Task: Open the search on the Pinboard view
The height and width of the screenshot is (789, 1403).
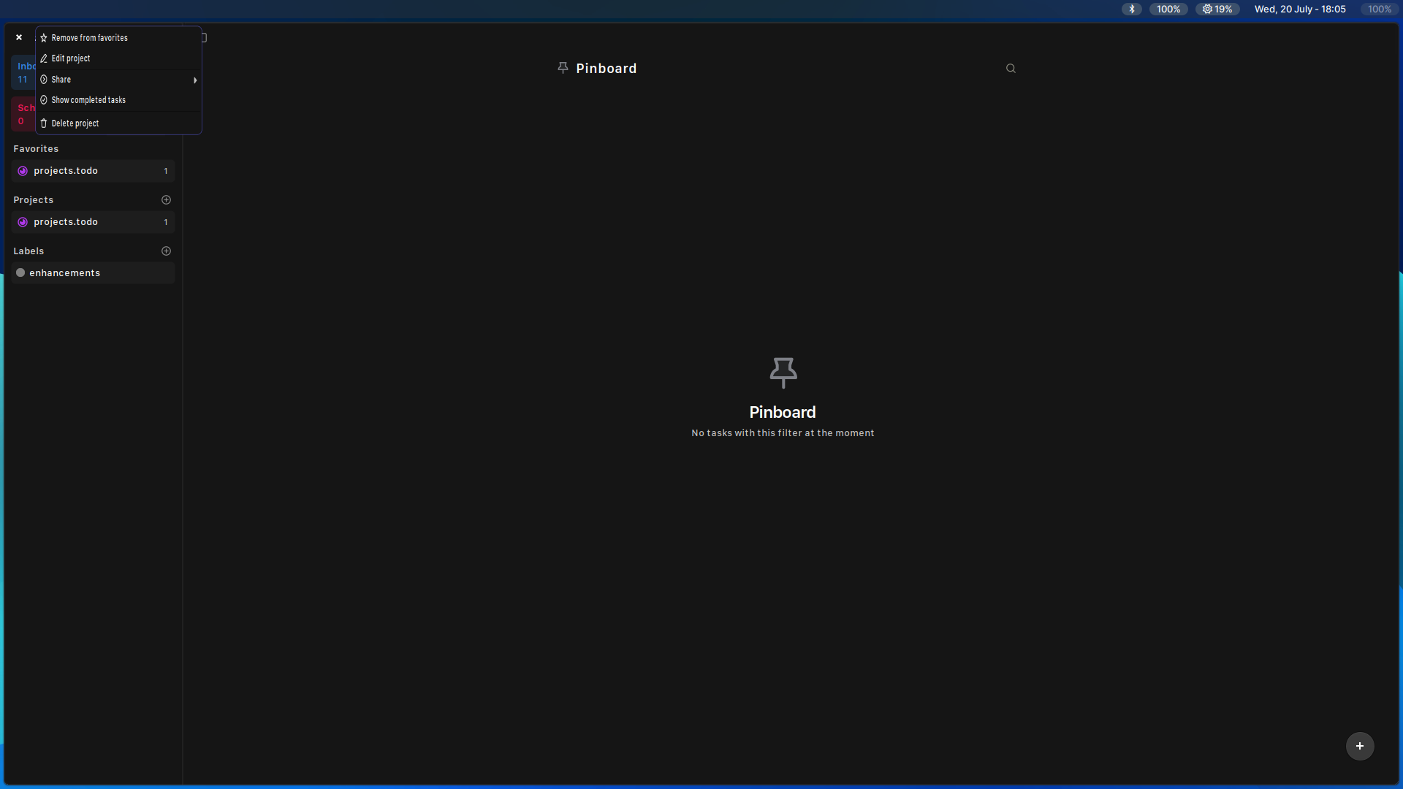Action: click(x=1011, y=67)
